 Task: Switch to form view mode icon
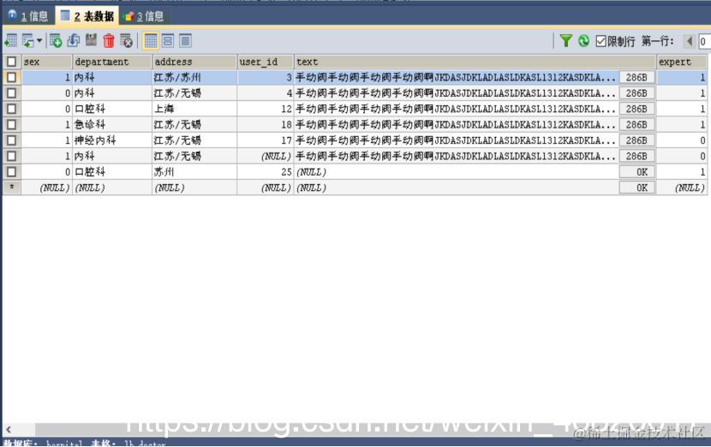tap(168, 41)
